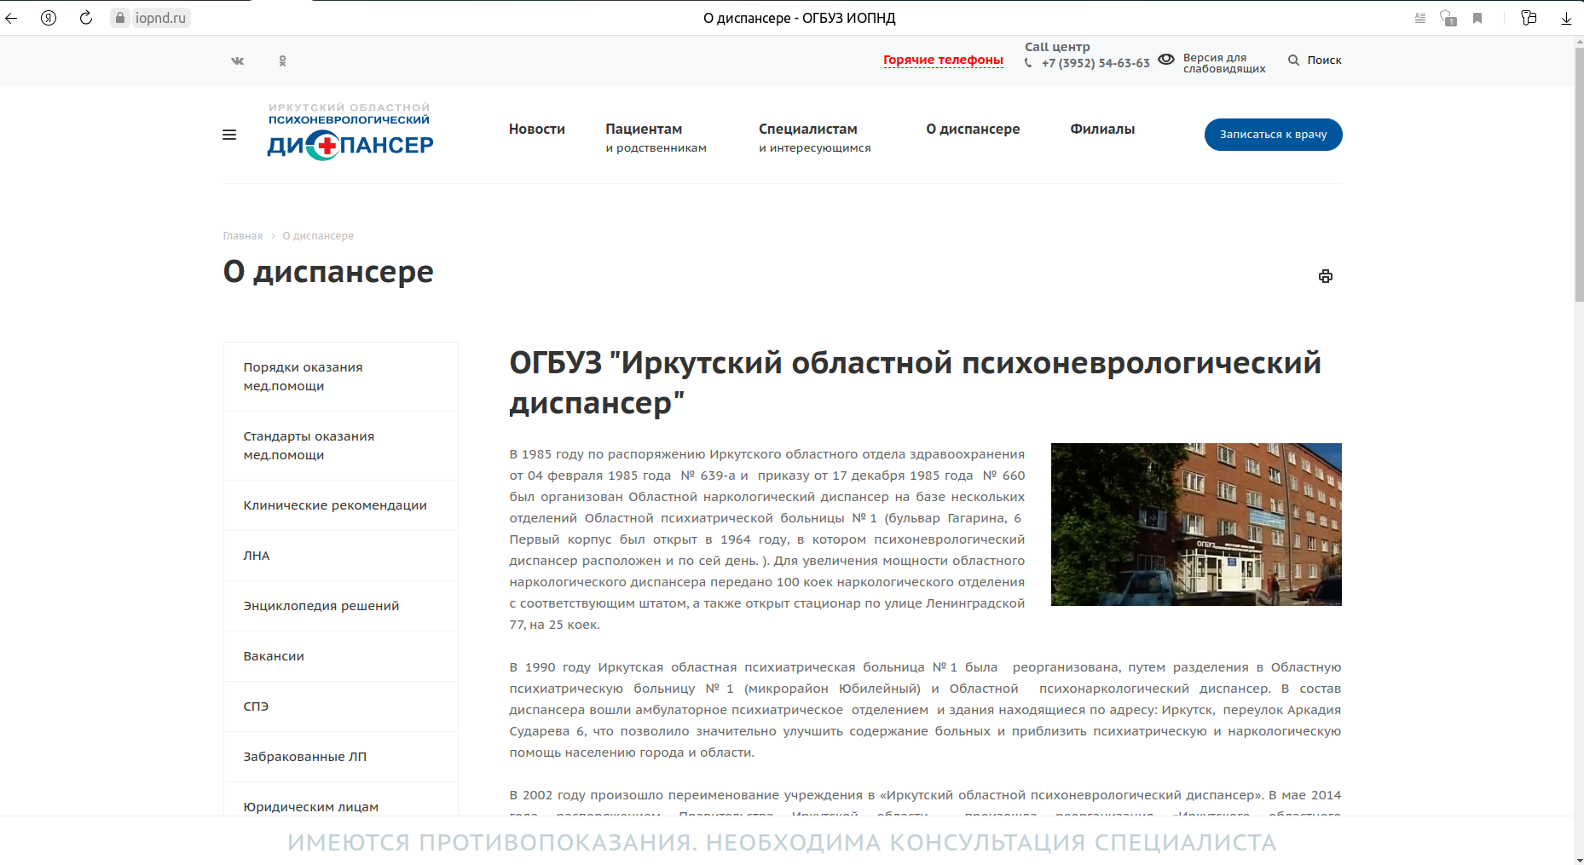Click the magnifier search icon
The image size is (1584, 865).
[x=1293, y=60]
